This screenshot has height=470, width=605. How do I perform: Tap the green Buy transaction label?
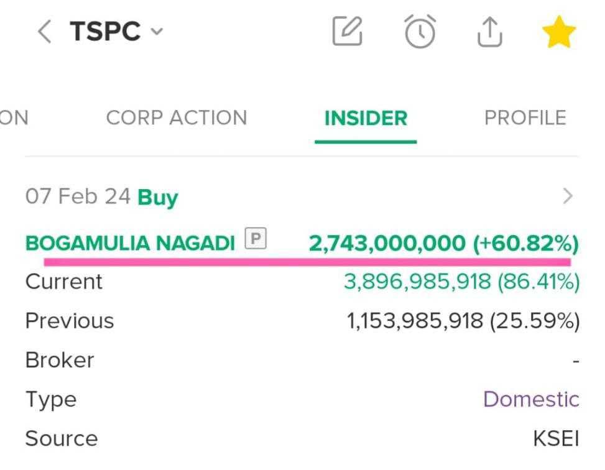tap(158, 198)
